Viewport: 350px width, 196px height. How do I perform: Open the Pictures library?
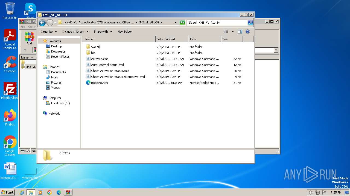(56, 82)
